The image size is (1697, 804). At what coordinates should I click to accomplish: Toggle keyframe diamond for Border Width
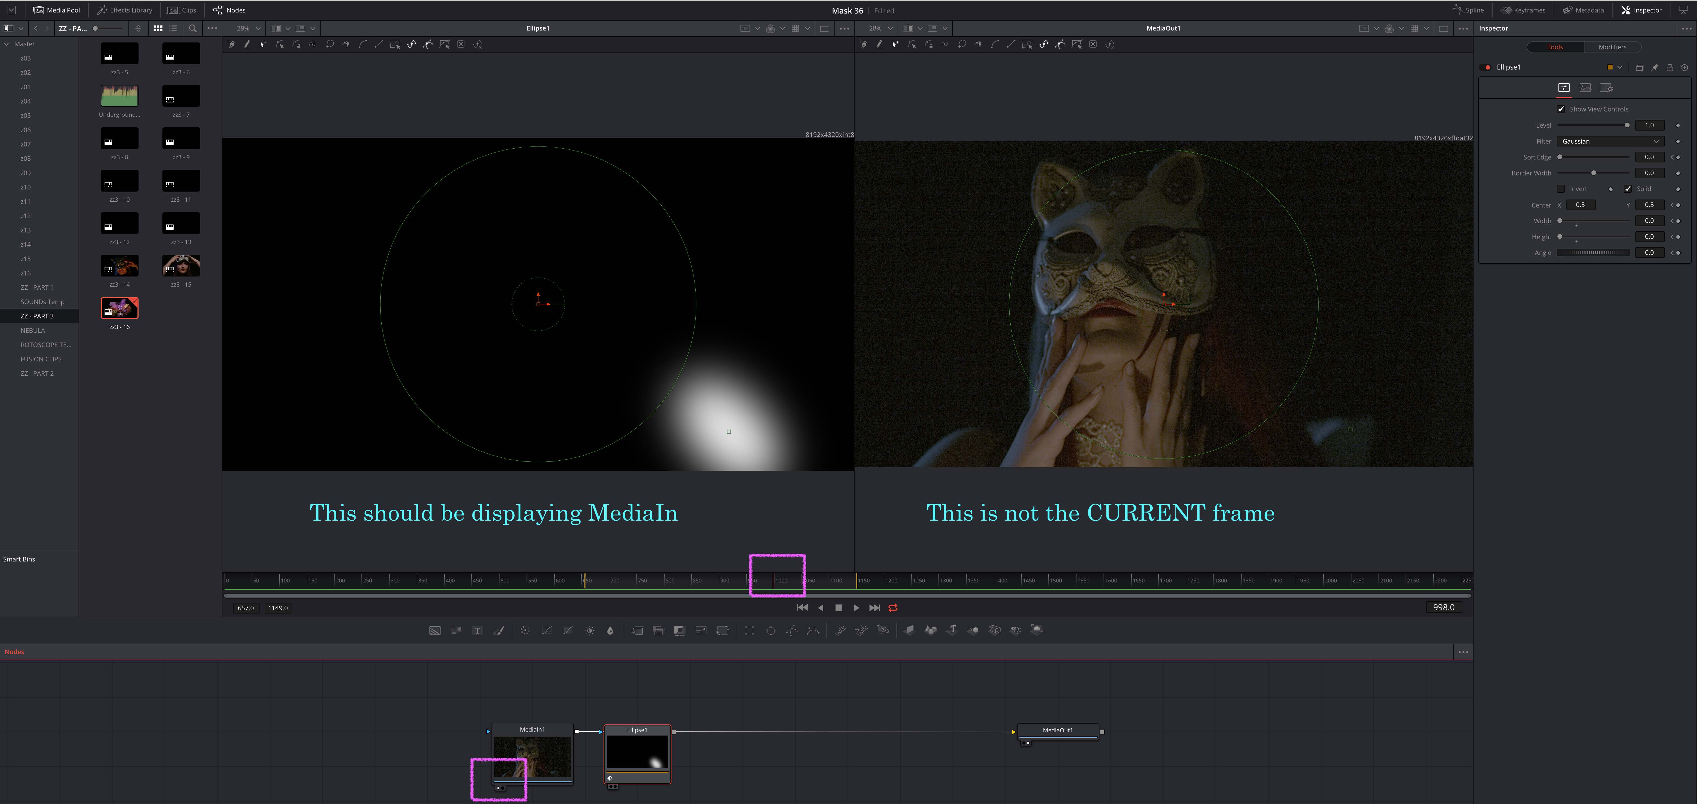pos(1678,173)
